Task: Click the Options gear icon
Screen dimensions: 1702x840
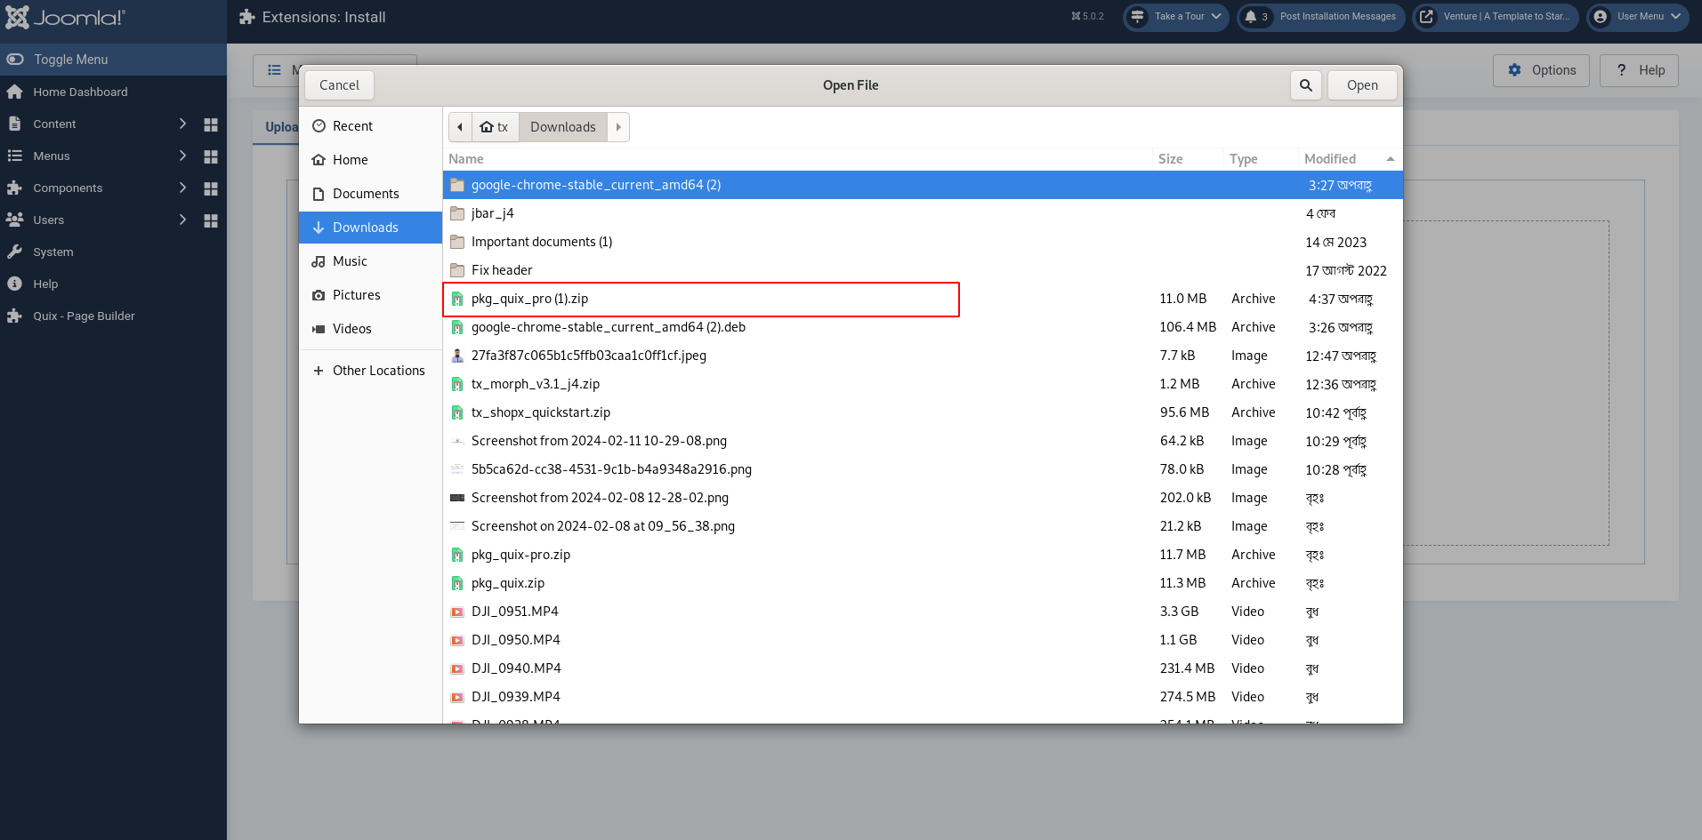Action: click(1514, 70)
